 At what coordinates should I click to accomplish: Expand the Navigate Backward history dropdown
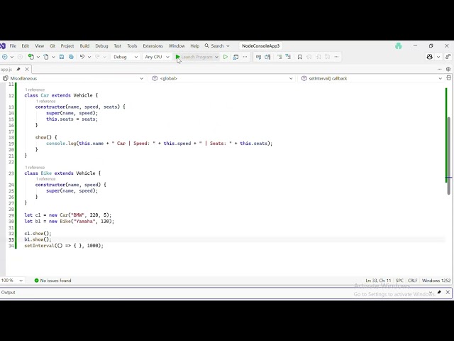point(12,57)
